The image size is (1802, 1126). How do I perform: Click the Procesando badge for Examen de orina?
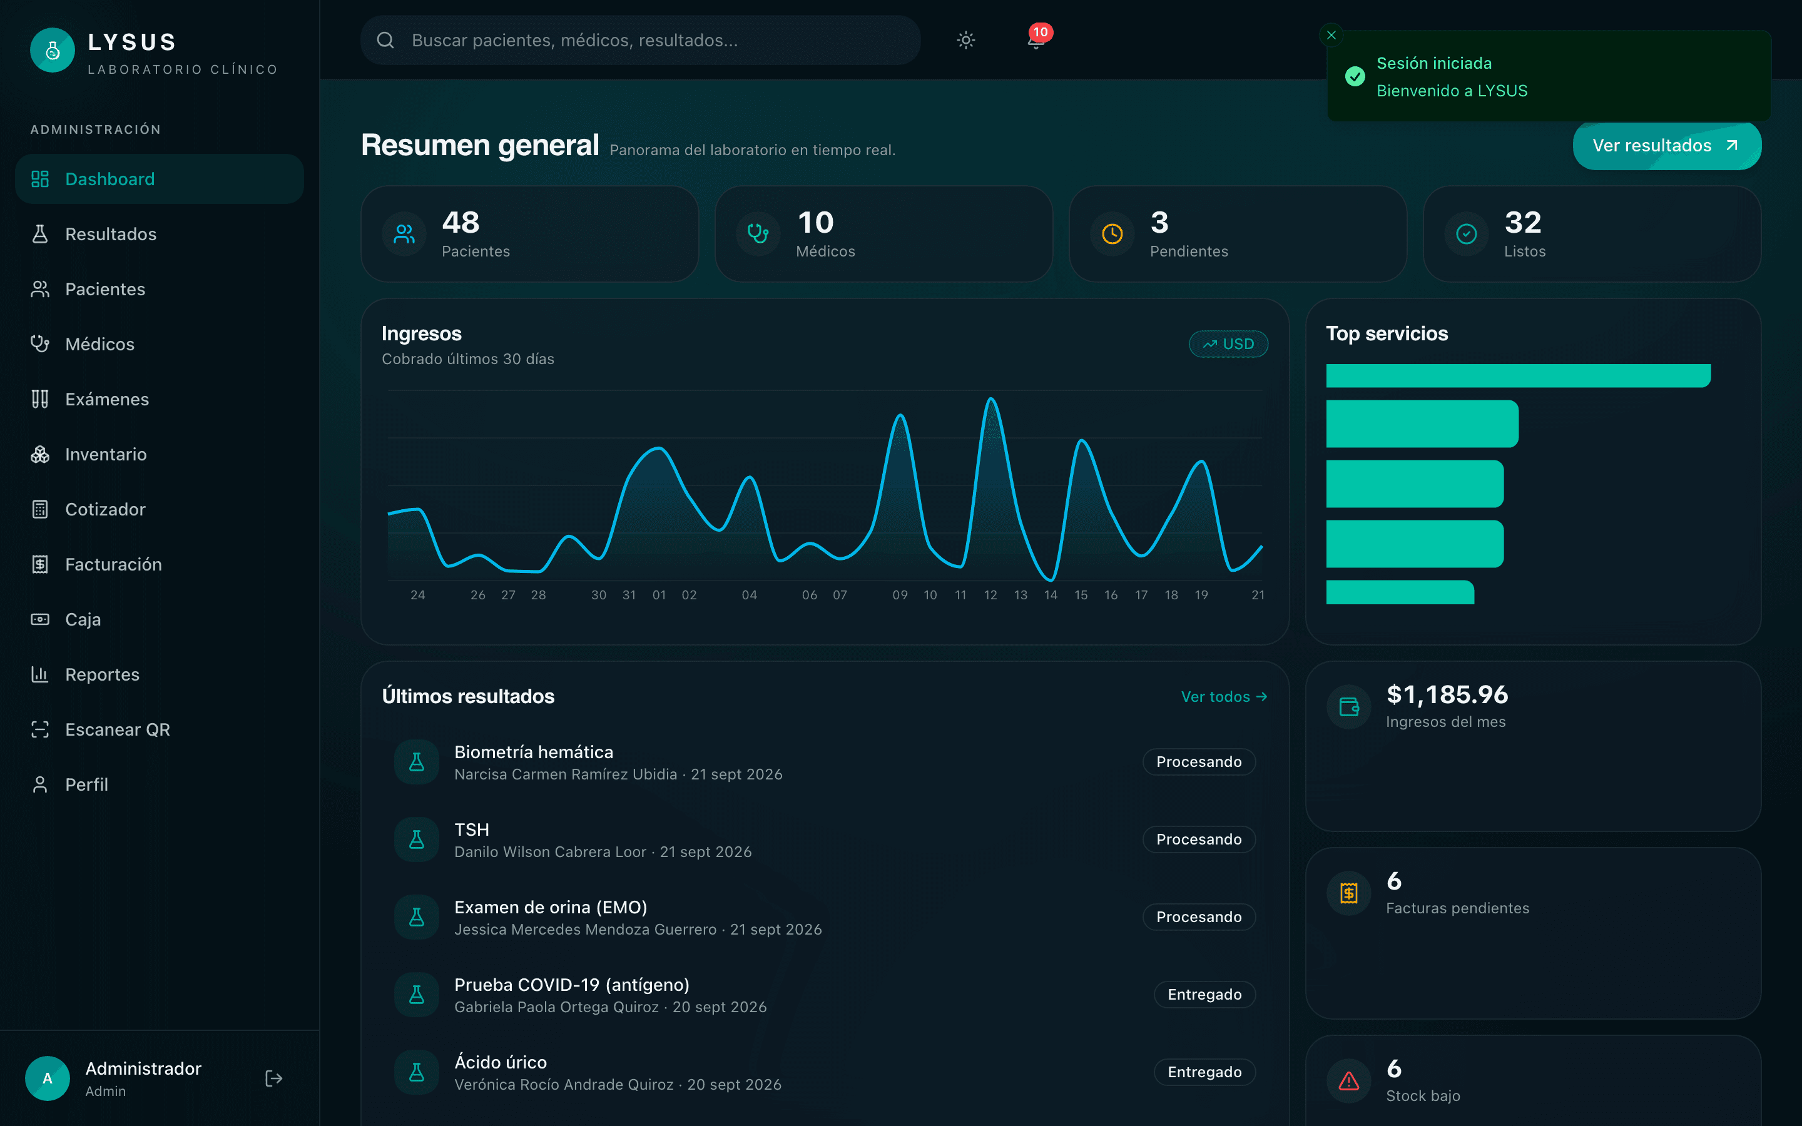(1199, 916)
